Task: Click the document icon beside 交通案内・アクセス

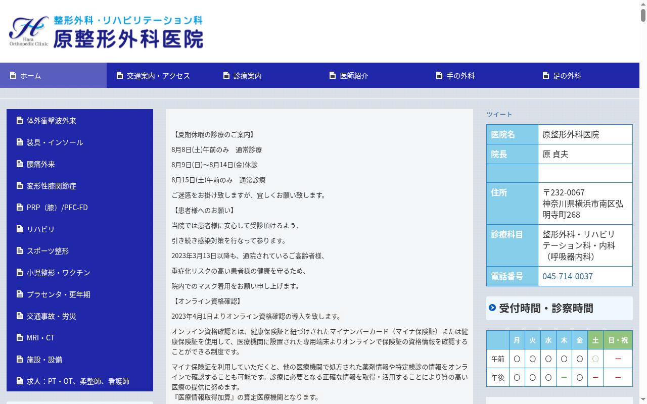Action: click(x=120, y=75)
